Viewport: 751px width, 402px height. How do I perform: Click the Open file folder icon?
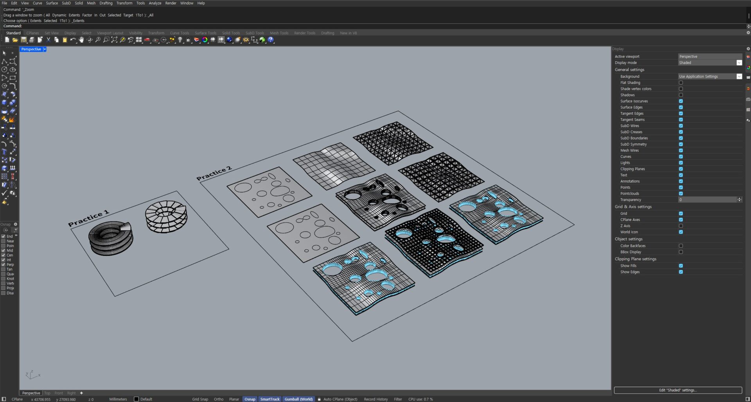(15, 40)
